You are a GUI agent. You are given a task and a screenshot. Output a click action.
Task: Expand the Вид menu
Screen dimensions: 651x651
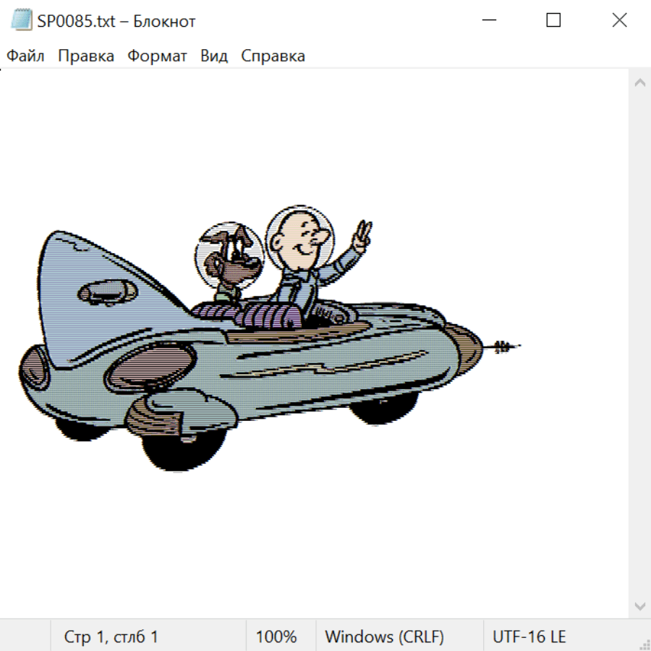(x=214, y=56)
